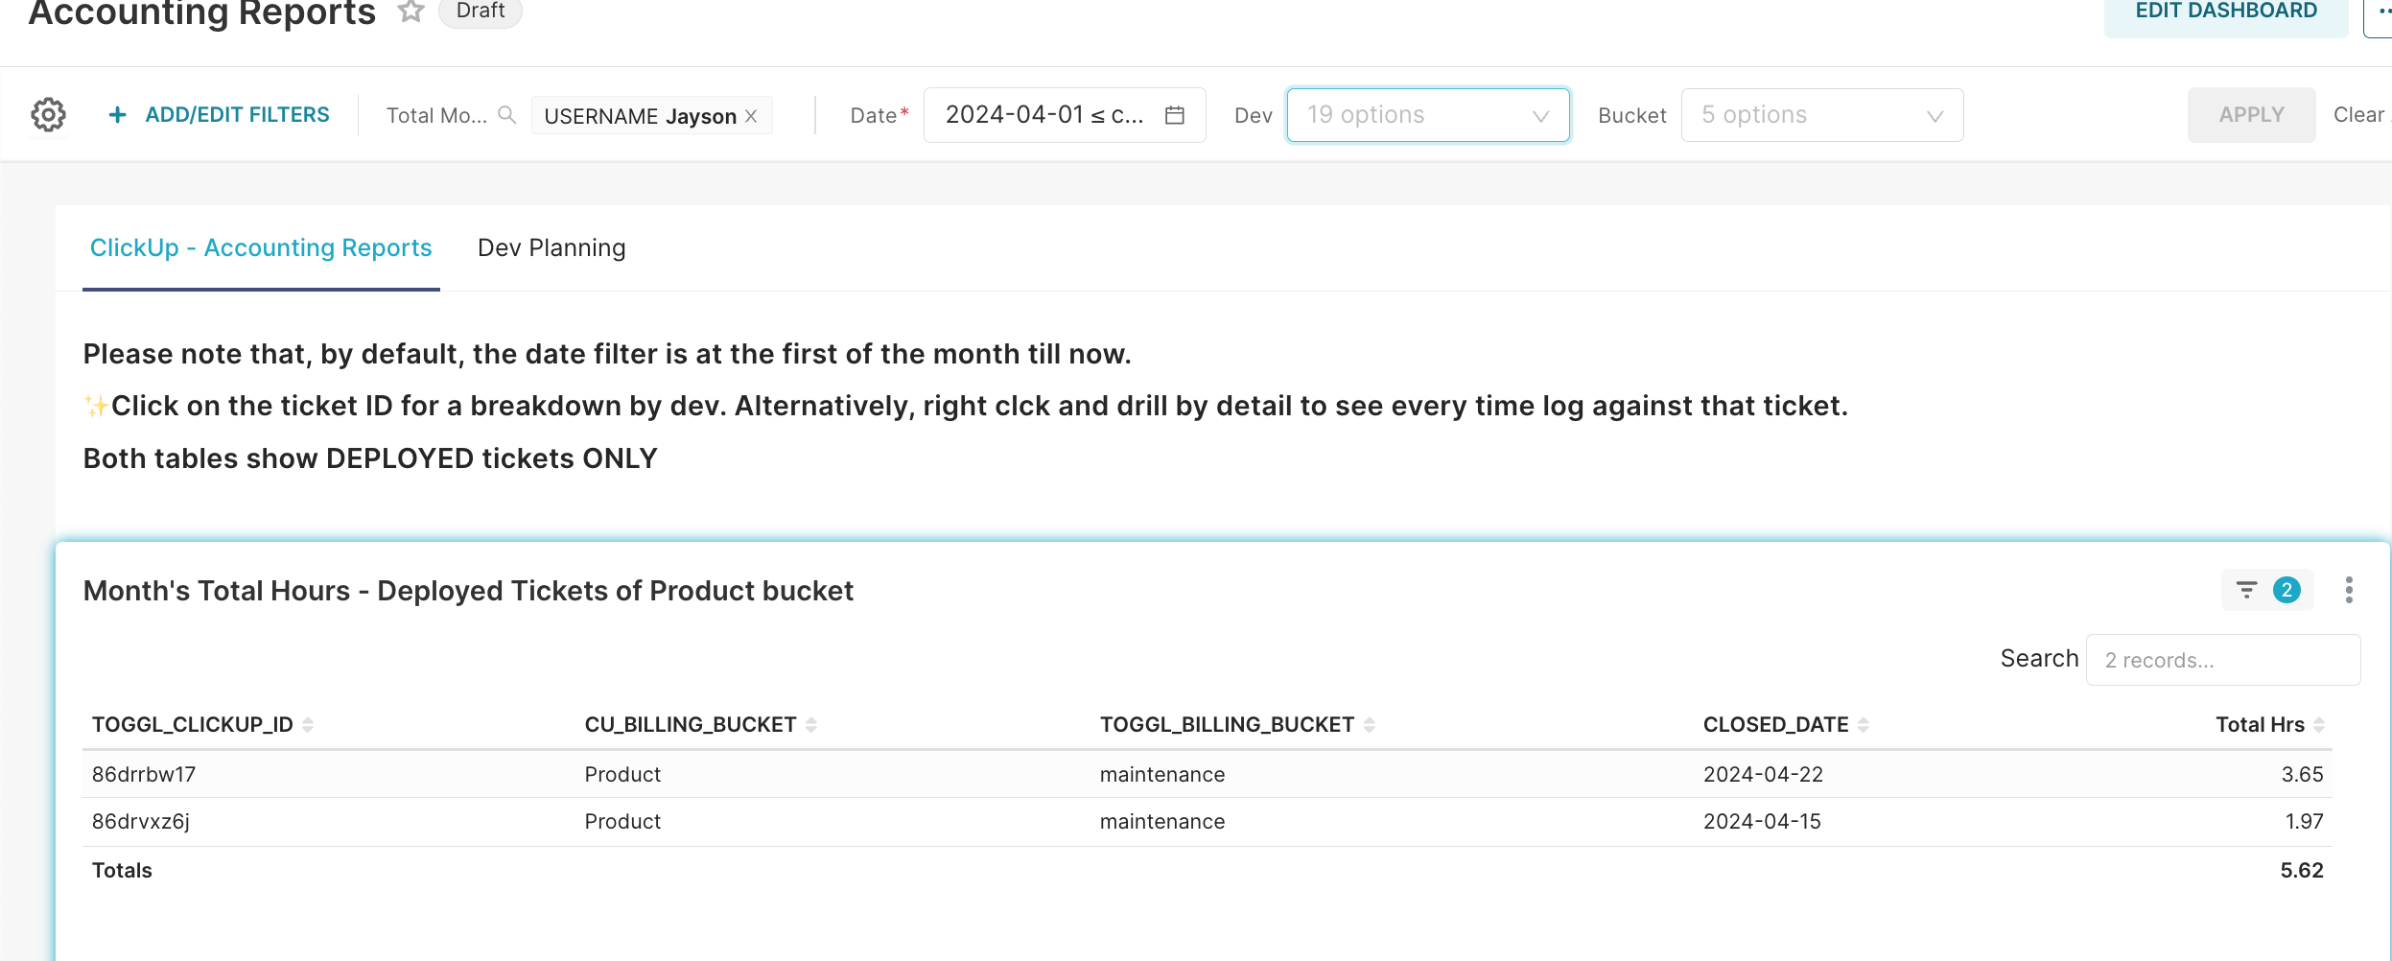Screen dimensions: 2392x961
Task: Click the applied filters icon with badge 2
Action: (2268, 590)
